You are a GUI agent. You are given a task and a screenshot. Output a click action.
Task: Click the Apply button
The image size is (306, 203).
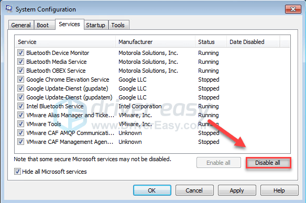(x=237, y=190)
